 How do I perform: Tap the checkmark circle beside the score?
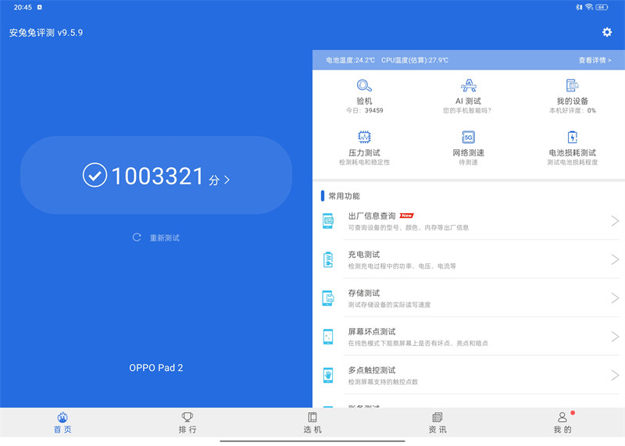[x=95, y=175]
